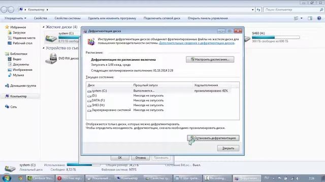Click the Прошлый запуск column header
Screen dimensions: 325x182
162,85
